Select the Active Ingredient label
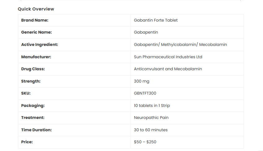Viewport: 263px width, 151px height. [x=40, y=45]
